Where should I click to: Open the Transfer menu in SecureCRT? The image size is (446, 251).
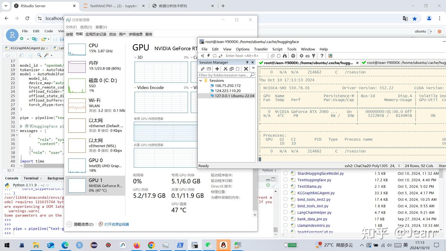pyautogui.click(x=261, y=49)
